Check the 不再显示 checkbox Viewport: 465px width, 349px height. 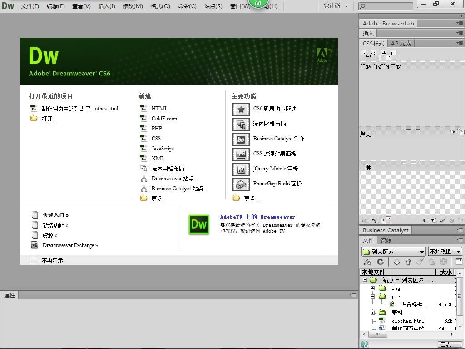coord(34,260)
